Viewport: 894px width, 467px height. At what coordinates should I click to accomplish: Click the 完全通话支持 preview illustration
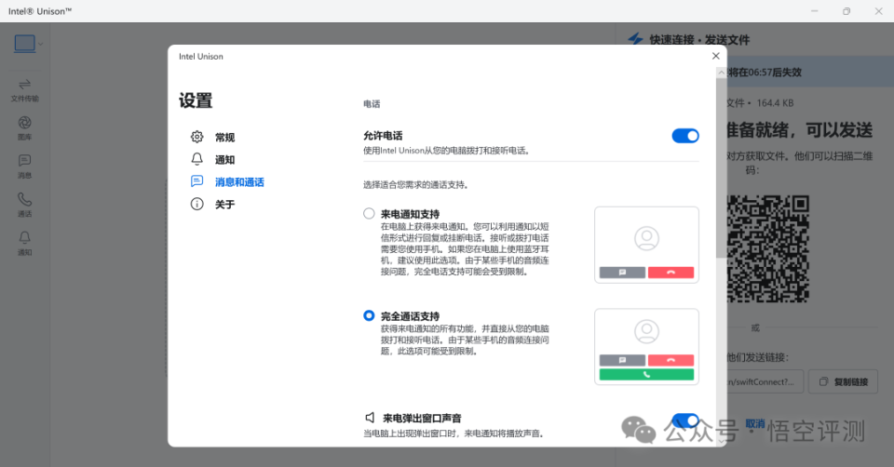[x=646, y=347]
